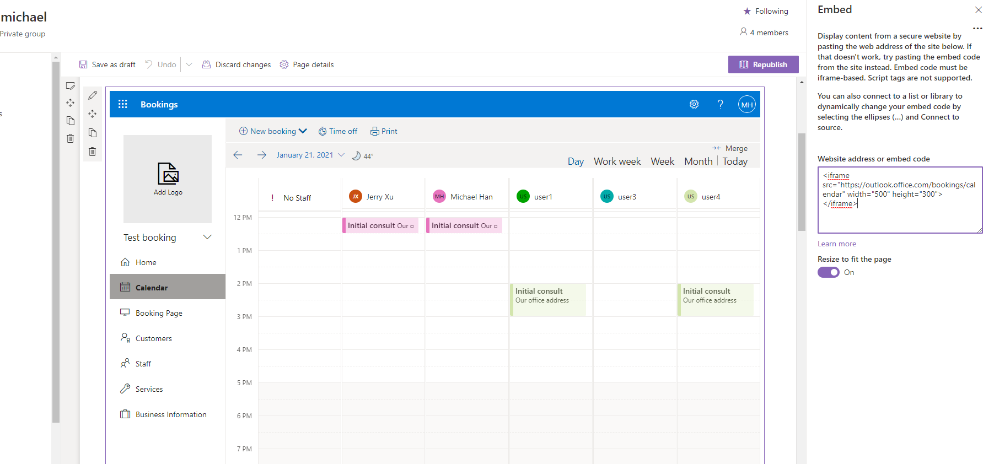
Task: Open Page details
Action: (x=307, y=64)
